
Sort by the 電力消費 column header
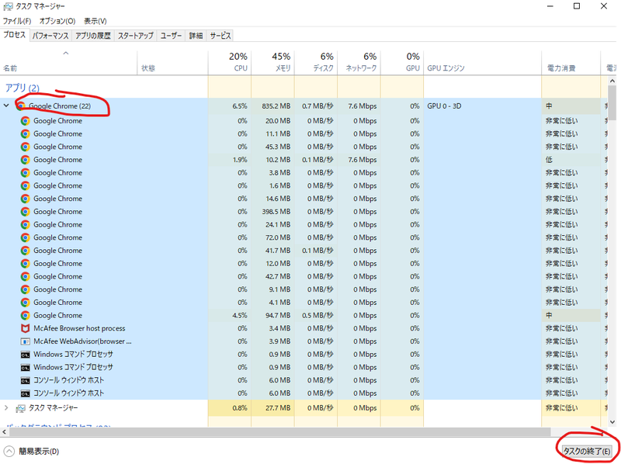(571, 63)
